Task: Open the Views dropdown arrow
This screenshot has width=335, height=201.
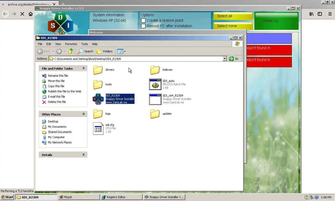Action: 125,51
